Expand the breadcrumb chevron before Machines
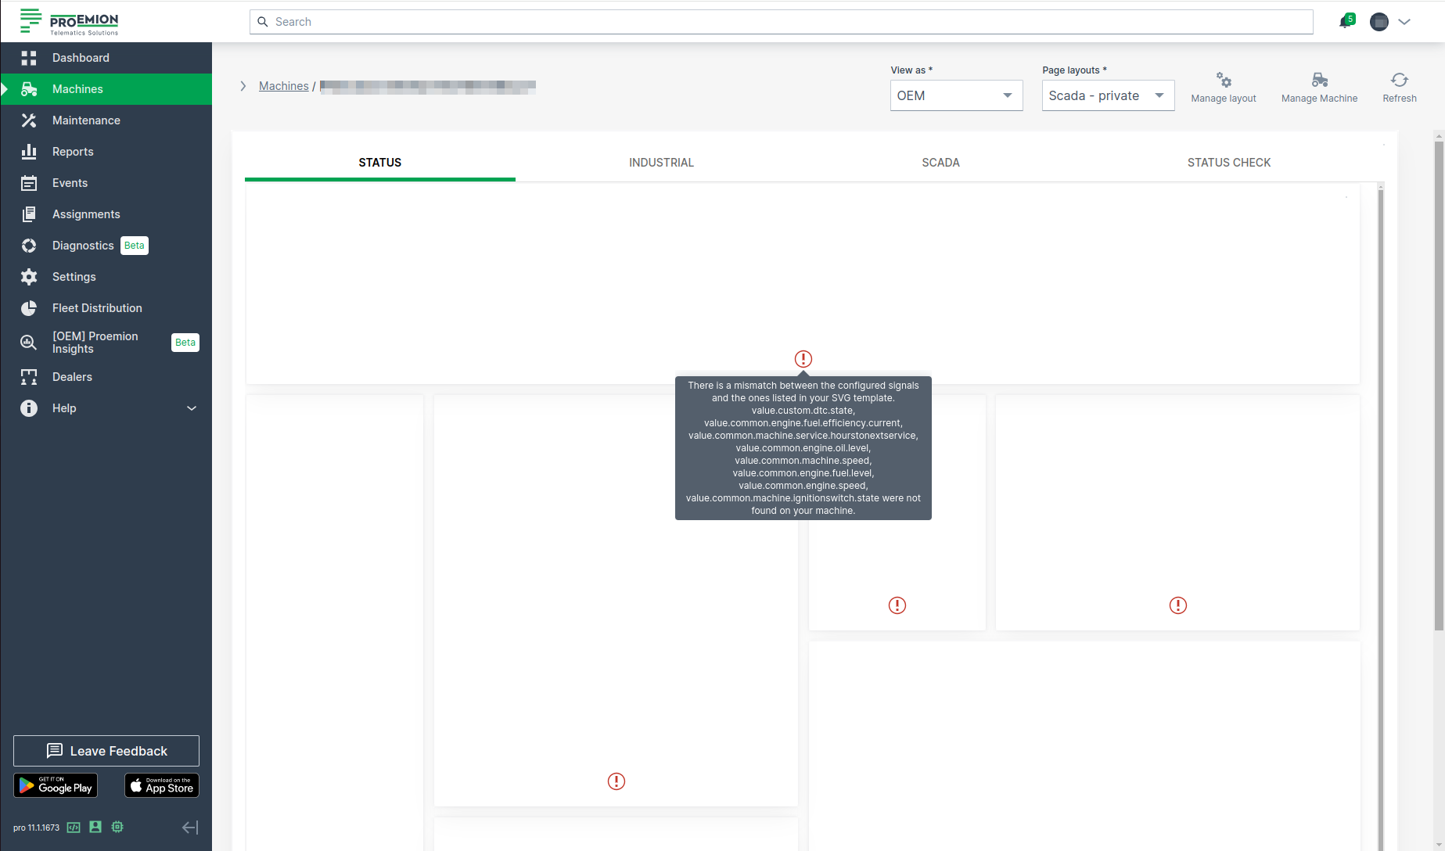1445x851 pixels. [x=243, y=86]
